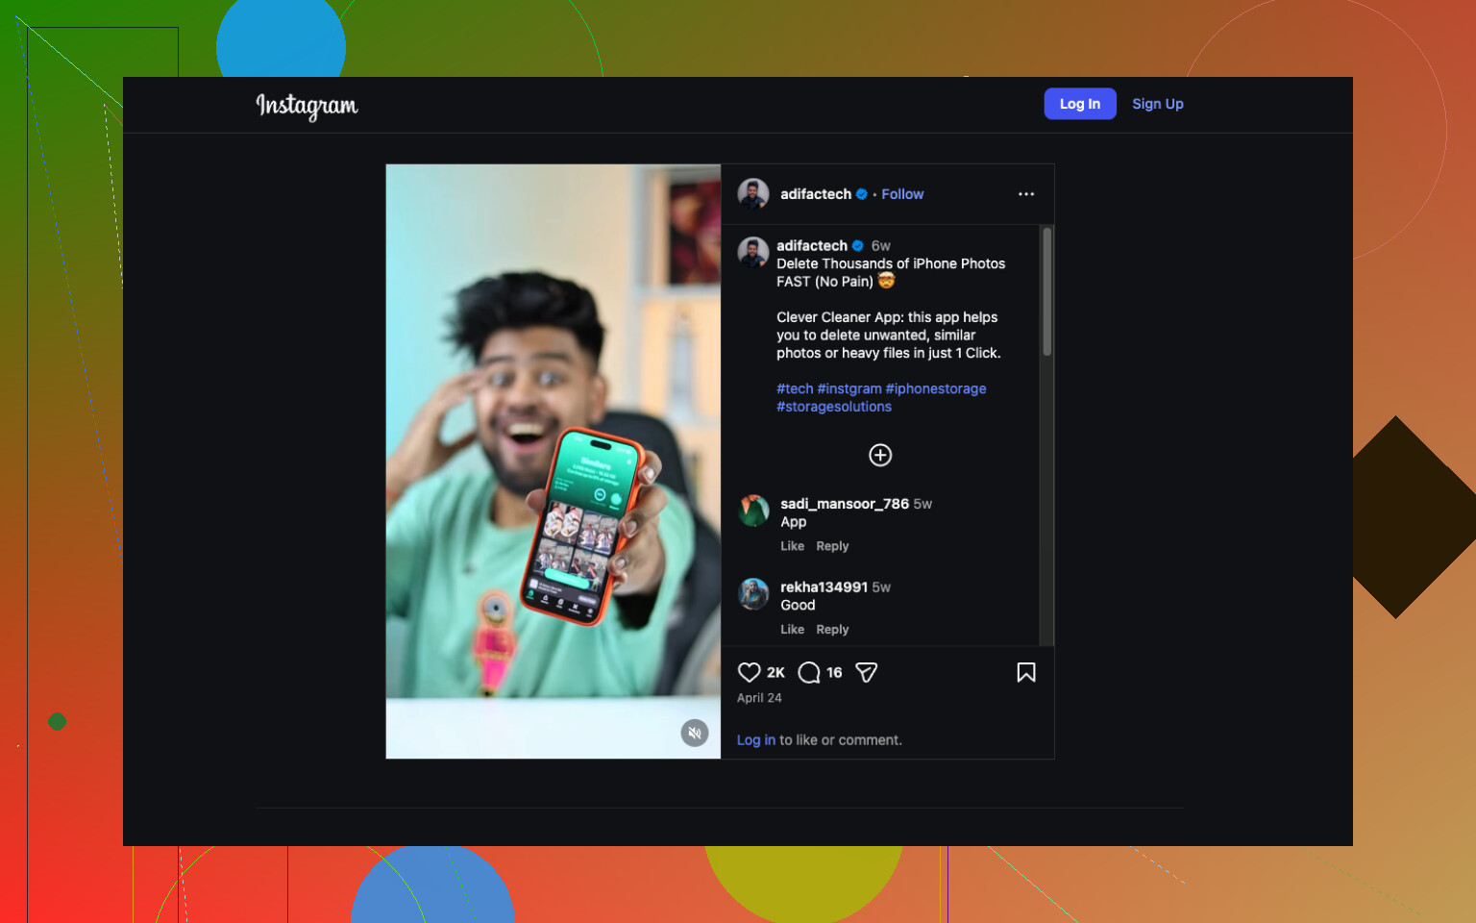Click the Sign Up link
The width and height of the screenshot is (1476, 923).
pos(1158,104)
